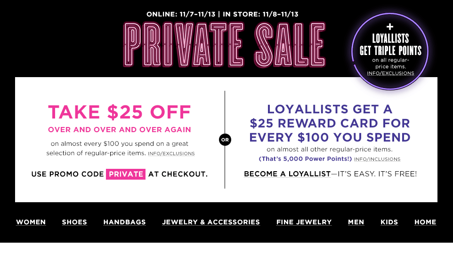
Task: Click the Become a Loyallist link
Action: 287,174
